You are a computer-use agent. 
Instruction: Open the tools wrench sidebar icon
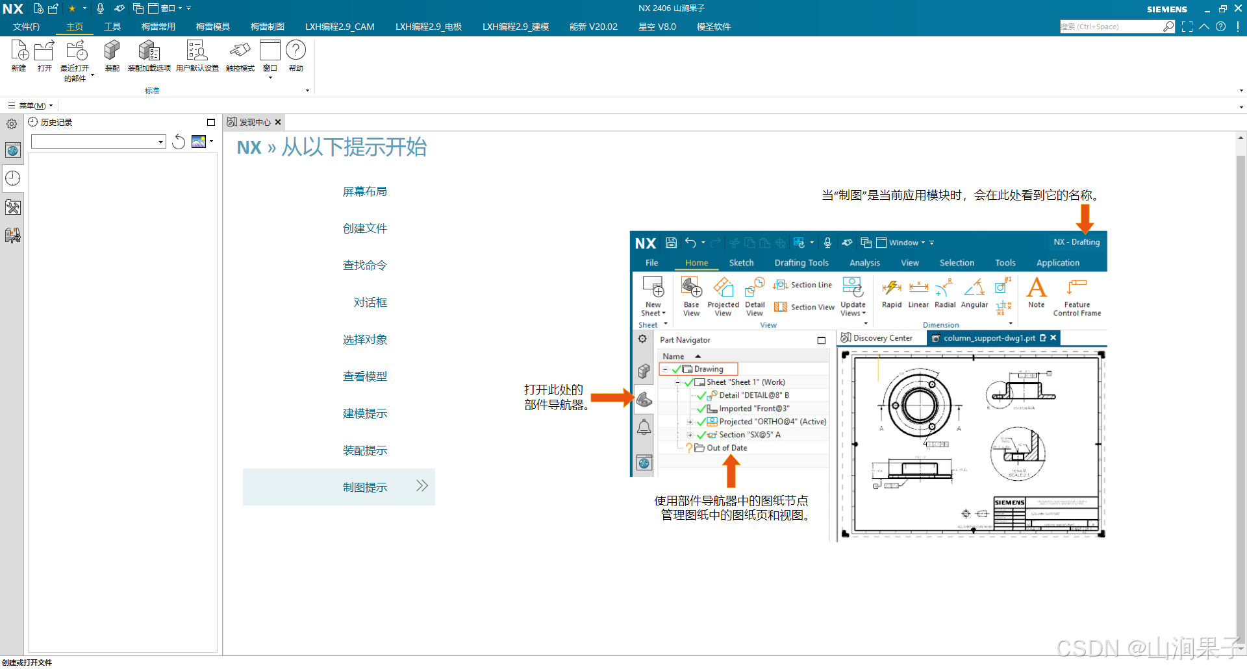pos(13,207)
